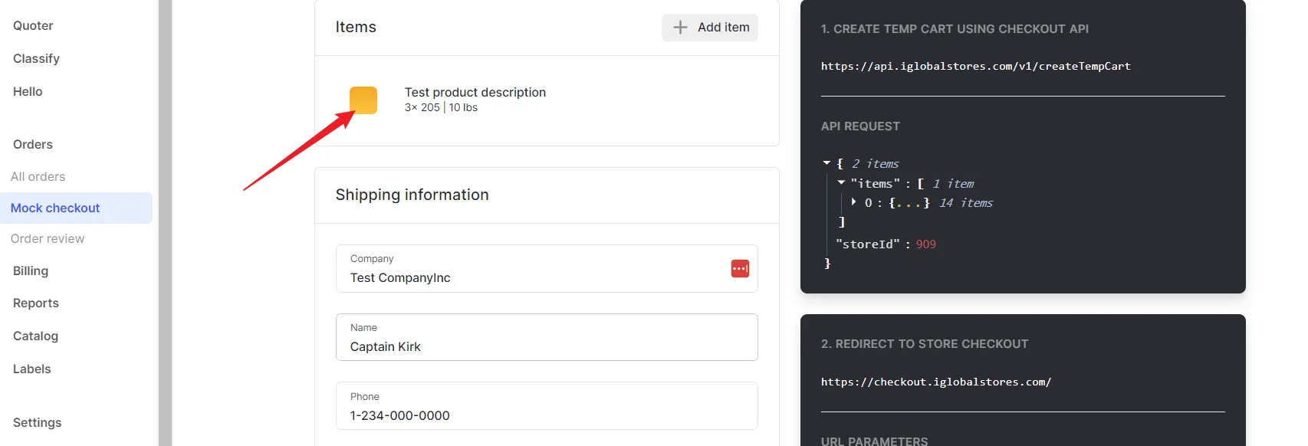This screenshot has height=446, width=1308.
Task: Collapse the root JSON object triangle
Action: (x=827, y=163)
